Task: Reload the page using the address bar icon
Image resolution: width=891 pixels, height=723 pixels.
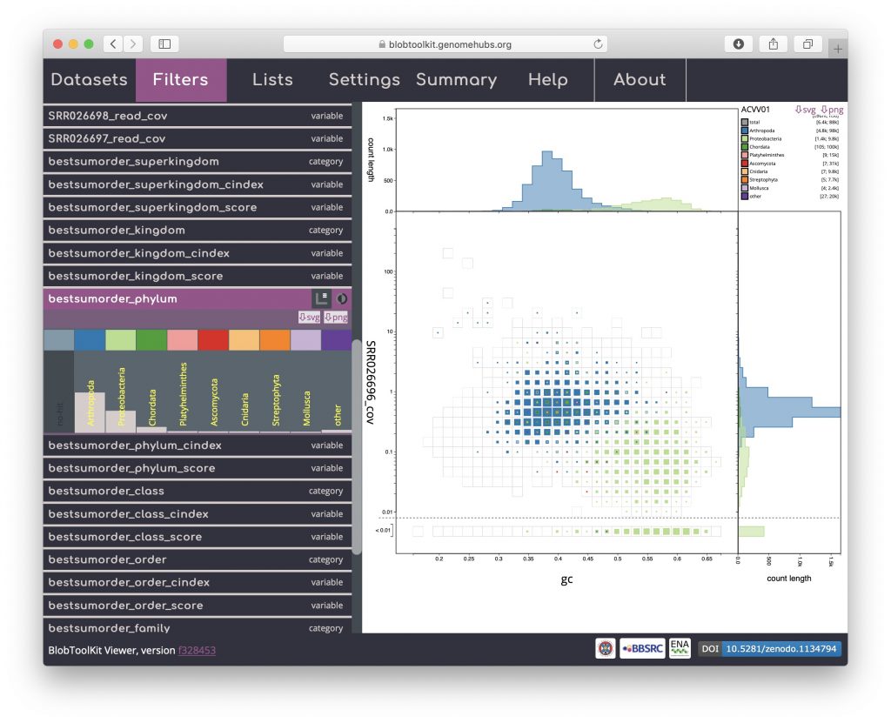Action: click(x=598, y=44)
